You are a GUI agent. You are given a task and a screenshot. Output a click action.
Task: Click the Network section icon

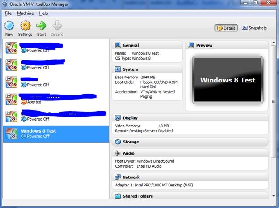(118, 177)
